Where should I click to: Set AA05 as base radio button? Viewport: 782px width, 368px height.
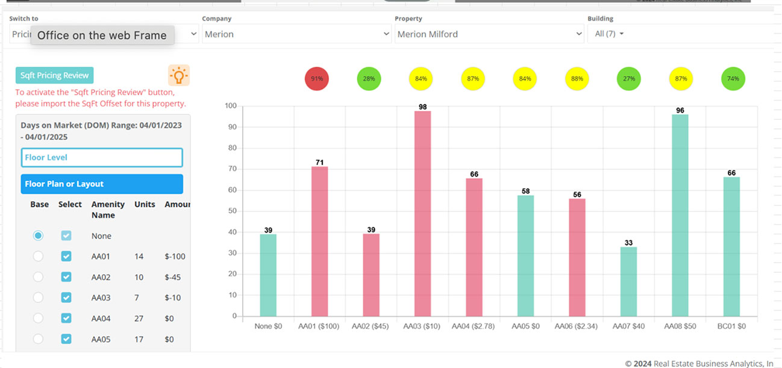[x=38, y=338]
